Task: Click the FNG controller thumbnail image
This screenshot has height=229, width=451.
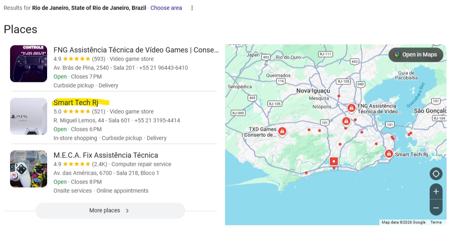Action: click(29, 64)
